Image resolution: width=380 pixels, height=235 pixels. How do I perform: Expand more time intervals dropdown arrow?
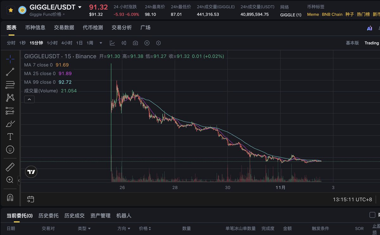pyautogui.click(x=101, y=43)
